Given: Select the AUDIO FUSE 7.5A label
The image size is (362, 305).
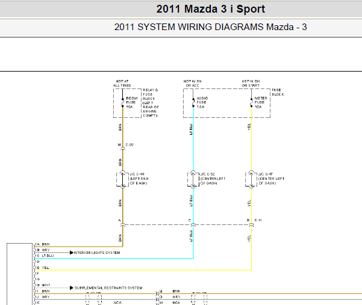Looking at the screenshot, I should [x=202, y=103].
